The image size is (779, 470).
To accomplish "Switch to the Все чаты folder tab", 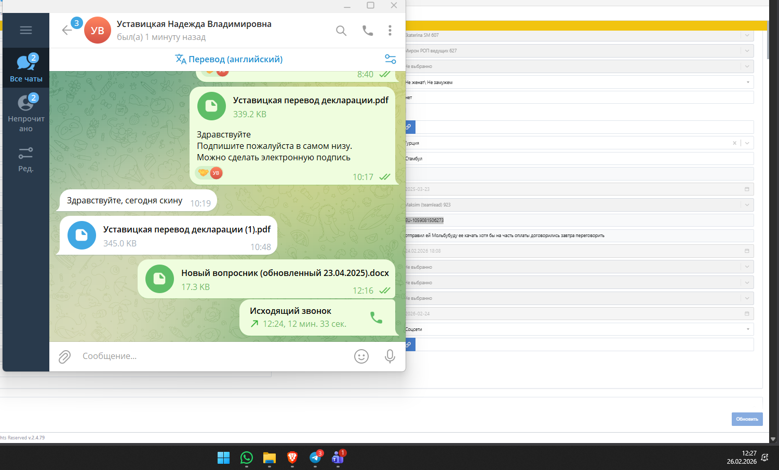I will point(26,68).
